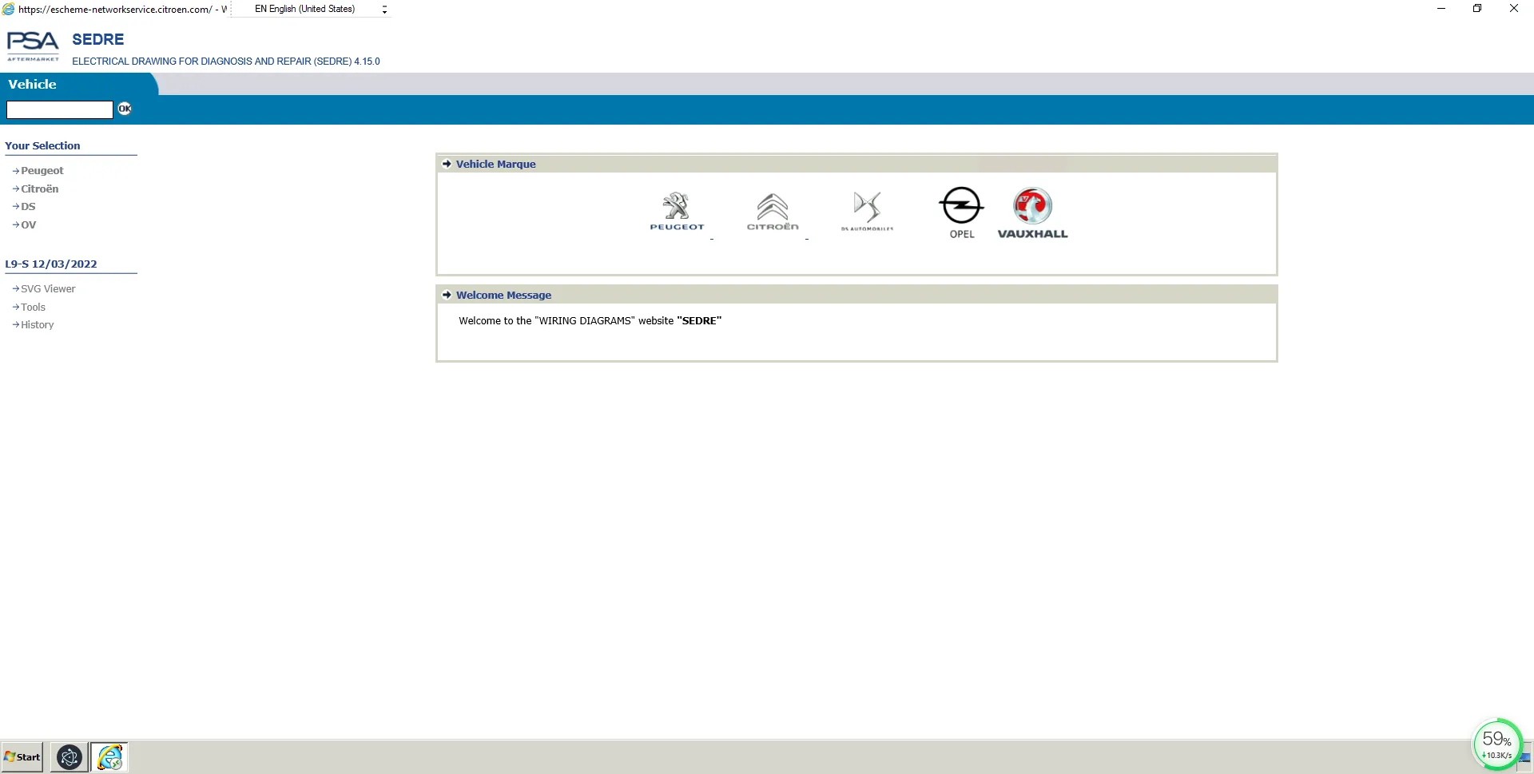1534x774 pixels.
Task: Open the Citroën link in sidebar
Action: click(x=39, y=189)
